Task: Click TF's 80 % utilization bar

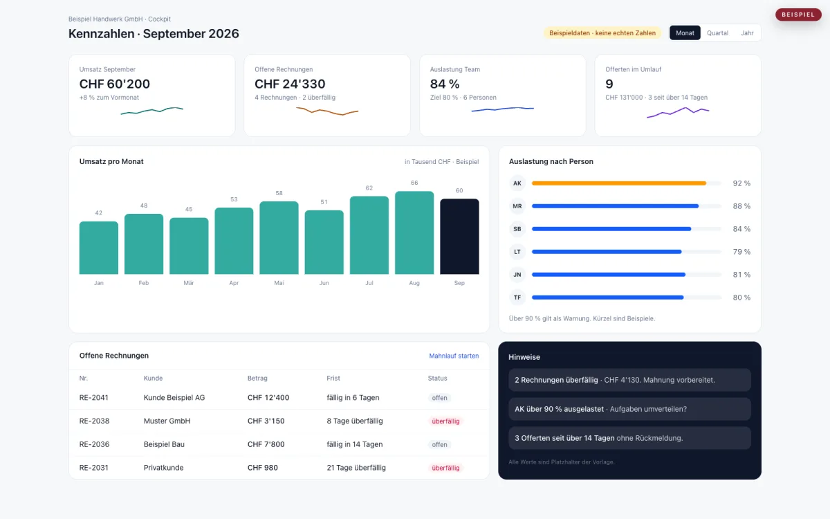Action: pyautogui.click(x=608, y=298)
